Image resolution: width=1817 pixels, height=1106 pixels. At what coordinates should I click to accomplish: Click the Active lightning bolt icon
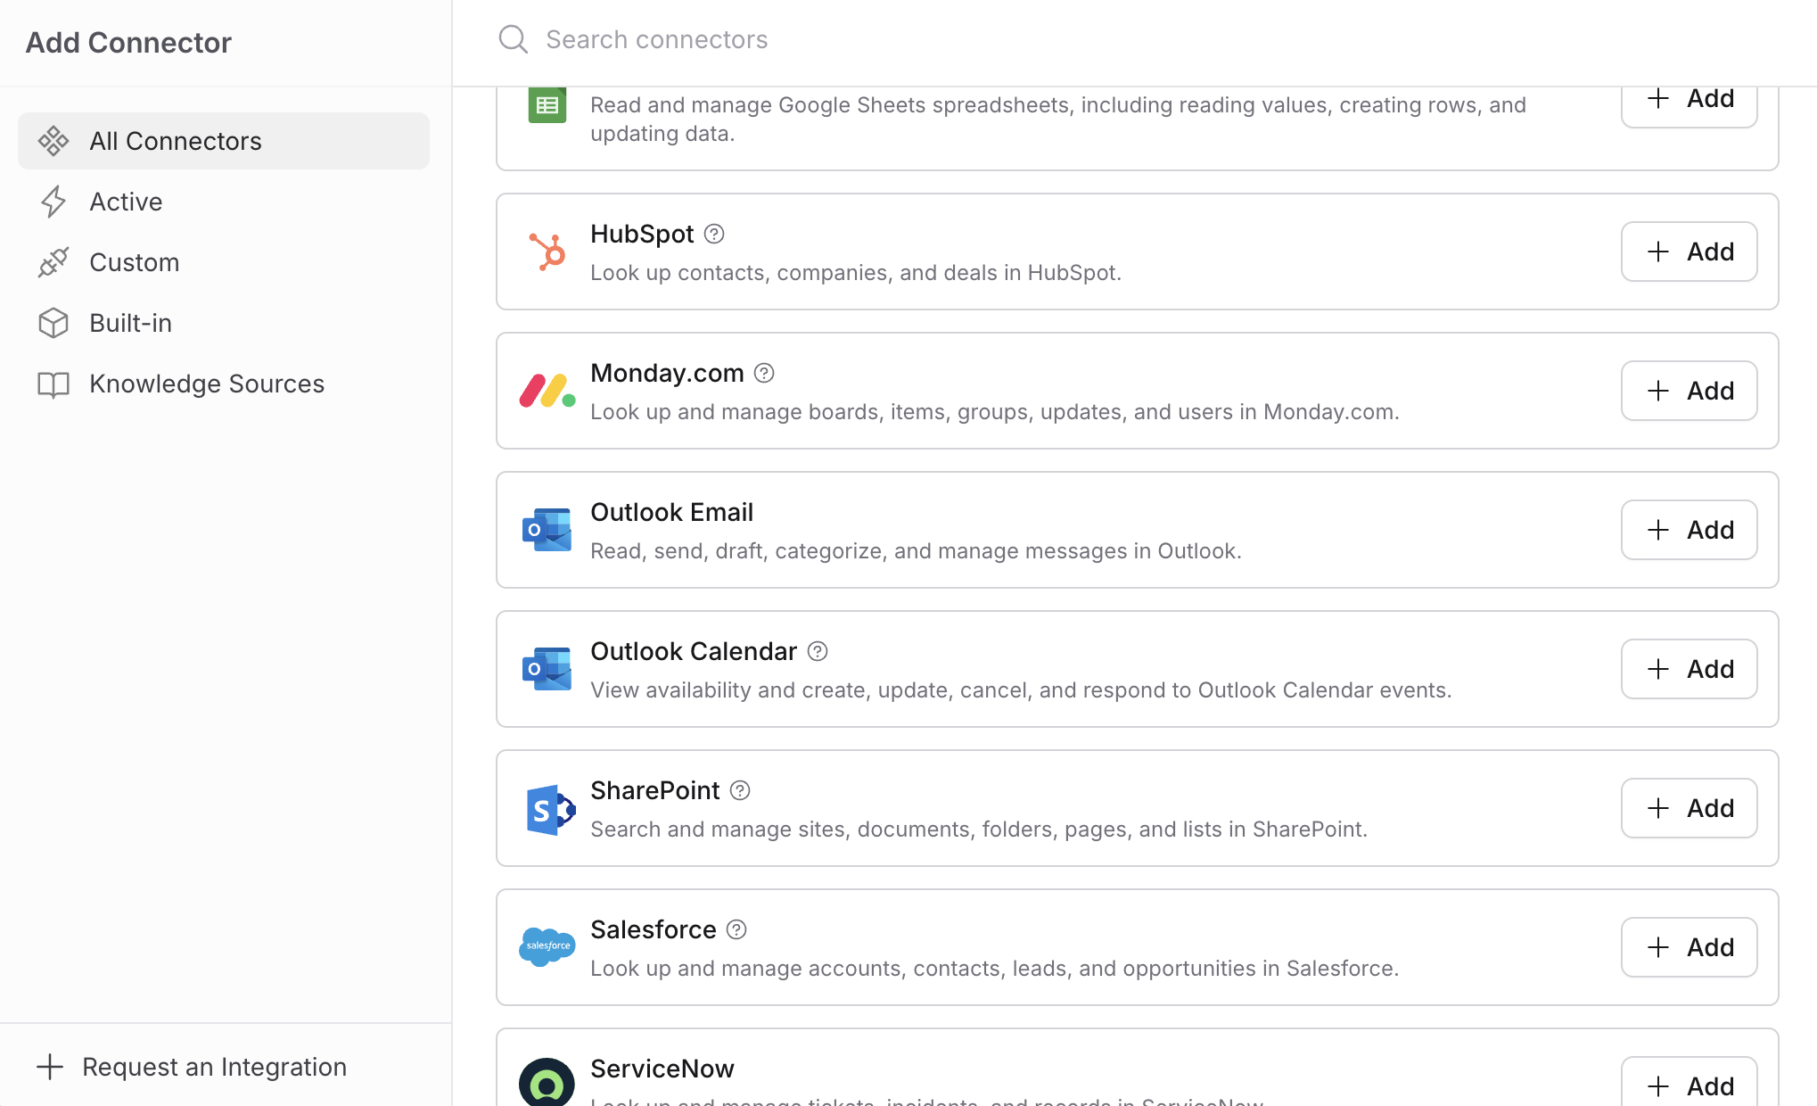click(53, 202)
